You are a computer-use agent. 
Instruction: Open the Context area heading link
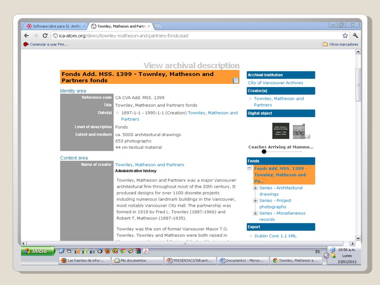[74, 158]
